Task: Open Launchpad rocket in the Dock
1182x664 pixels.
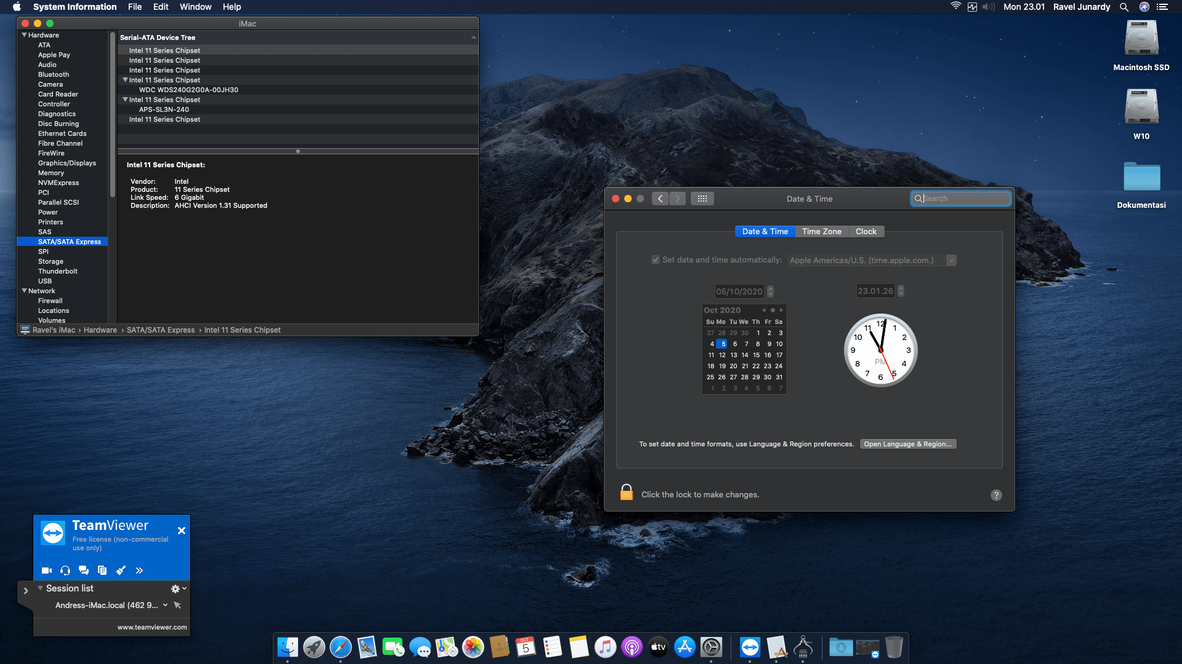Action: click(x=314, y=647)
